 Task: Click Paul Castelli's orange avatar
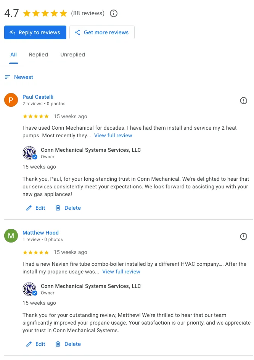click(11, 100)
